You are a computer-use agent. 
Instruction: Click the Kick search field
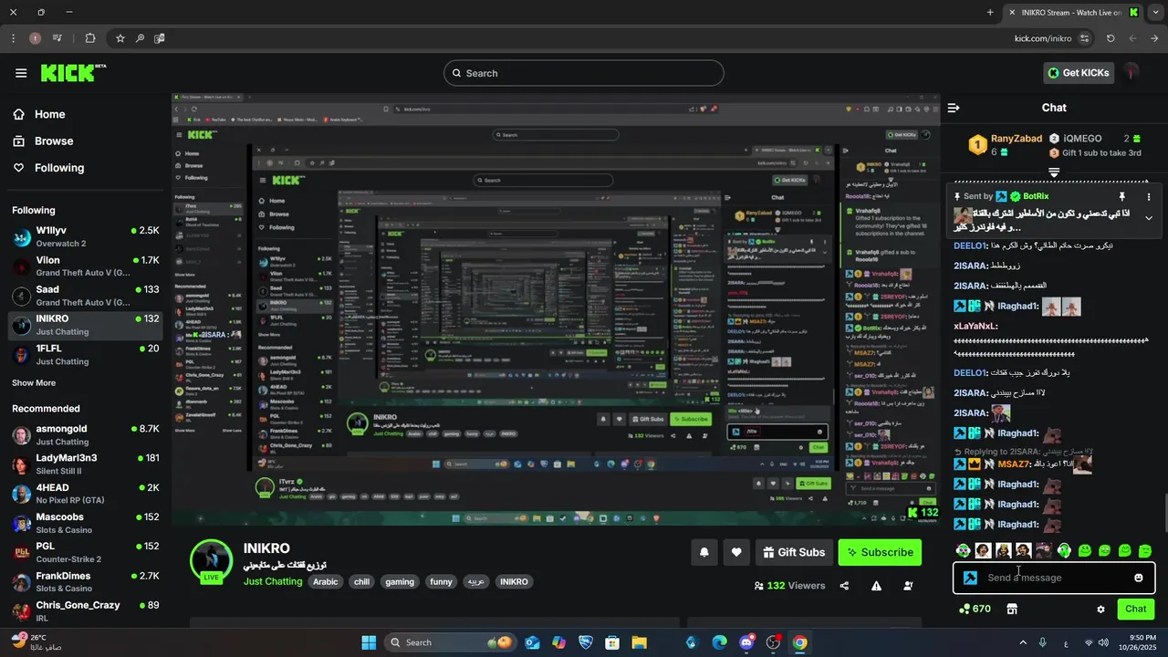pyautogui.click(x=584, y=73)
